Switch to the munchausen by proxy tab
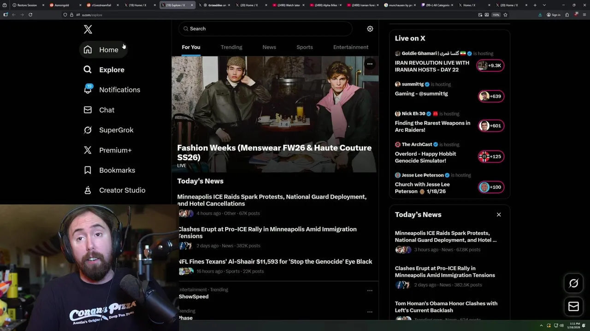 point(400,5)
